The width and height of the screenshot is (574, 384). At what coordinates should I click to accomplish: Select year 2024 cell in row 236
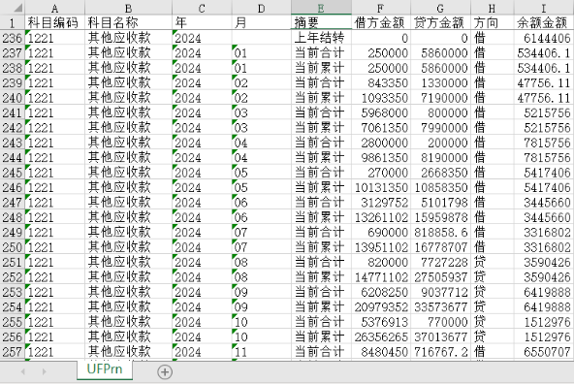coord(202,38)
